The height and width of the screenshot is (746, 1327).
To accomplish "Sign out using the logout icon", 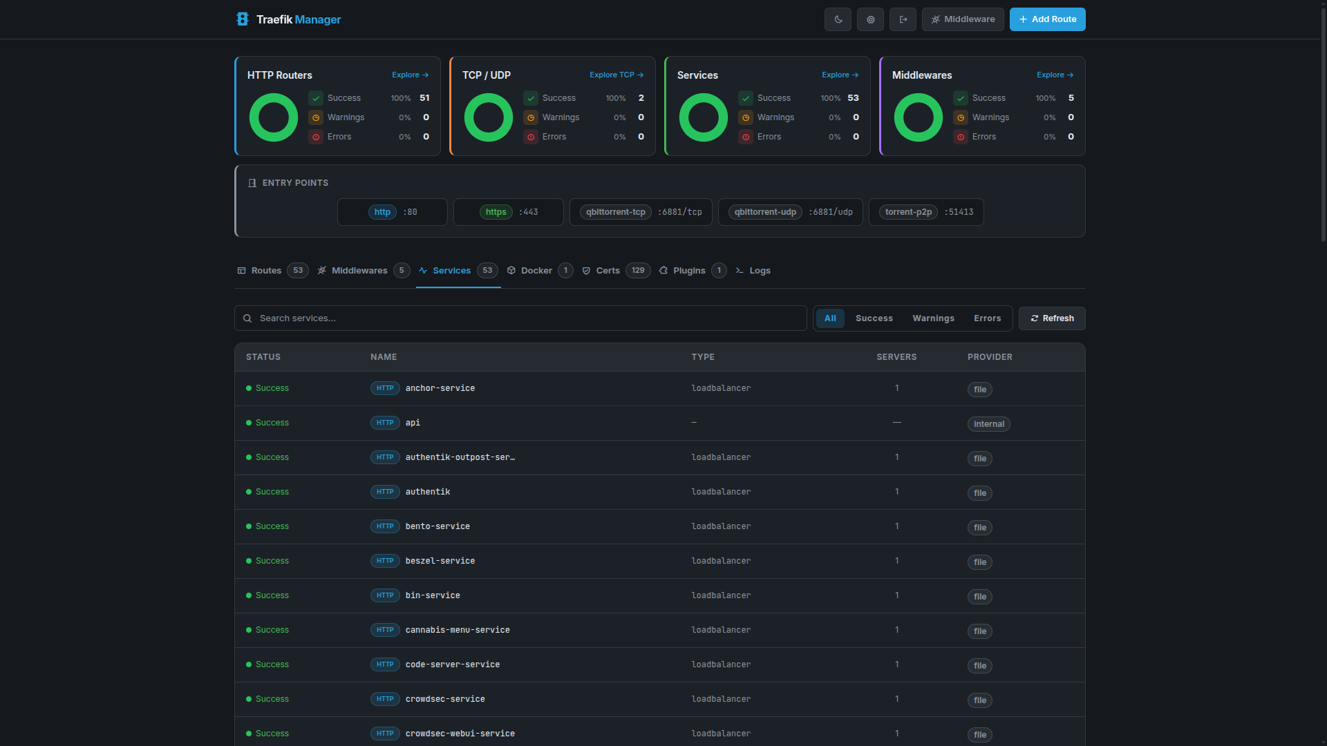I will pos(903,19).
